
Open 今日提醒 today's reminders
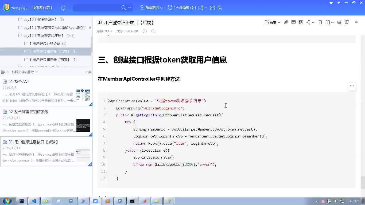[182, 8]
